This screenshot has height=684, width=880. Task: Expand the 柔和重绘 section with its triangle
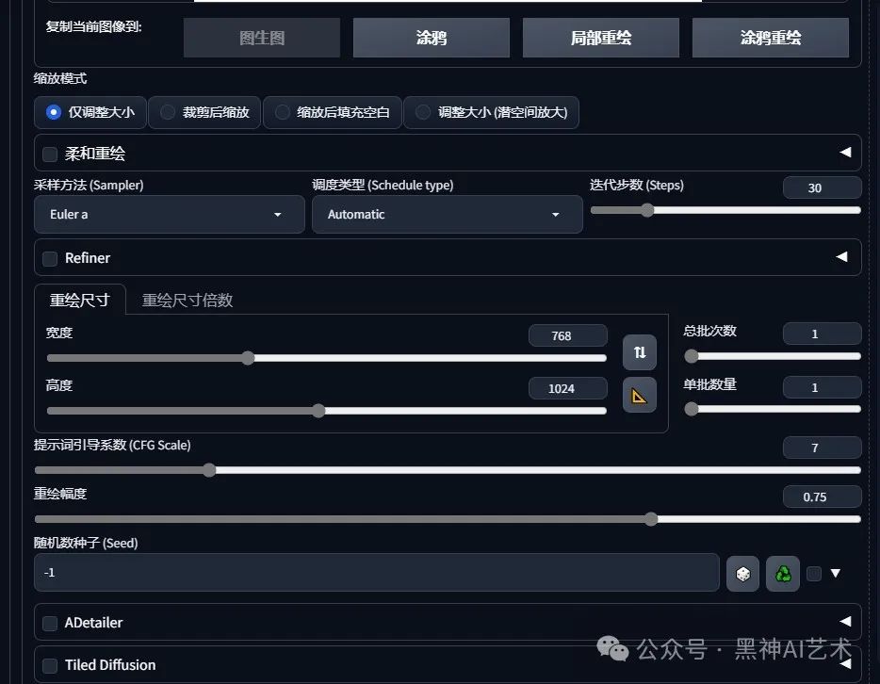(x=845, y=152)
